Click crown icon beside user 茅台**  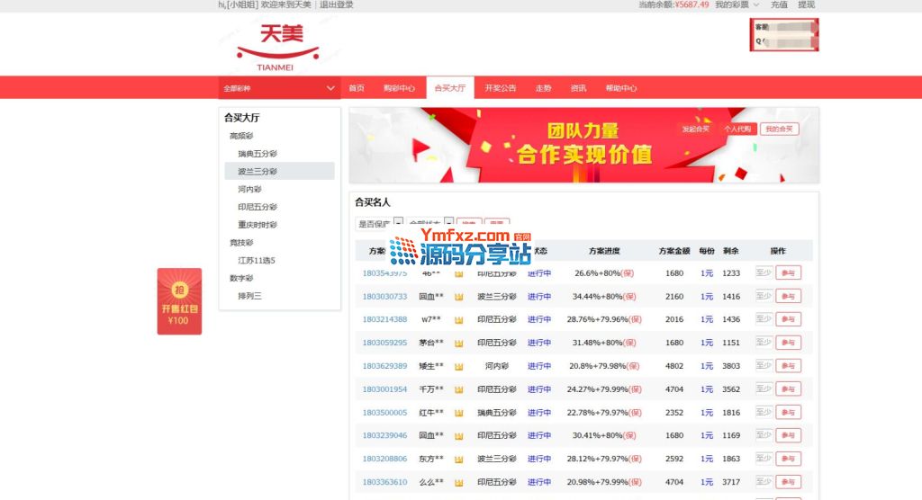pos(458,344)
